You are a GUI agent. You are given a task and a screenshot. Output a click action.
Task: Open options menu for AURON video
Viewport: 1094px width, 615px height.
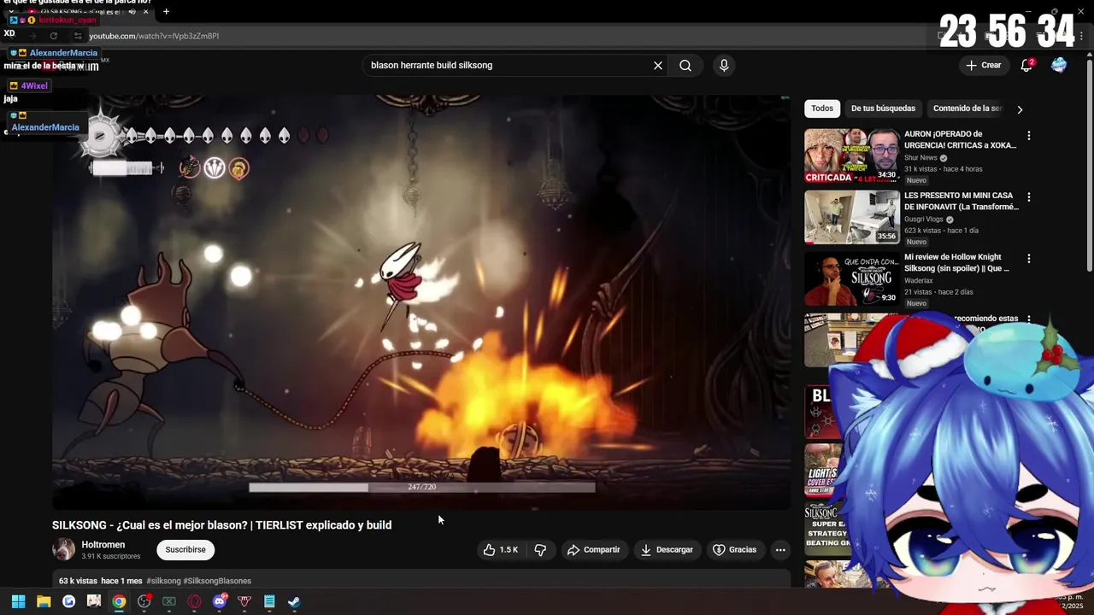pos(1028,136)
